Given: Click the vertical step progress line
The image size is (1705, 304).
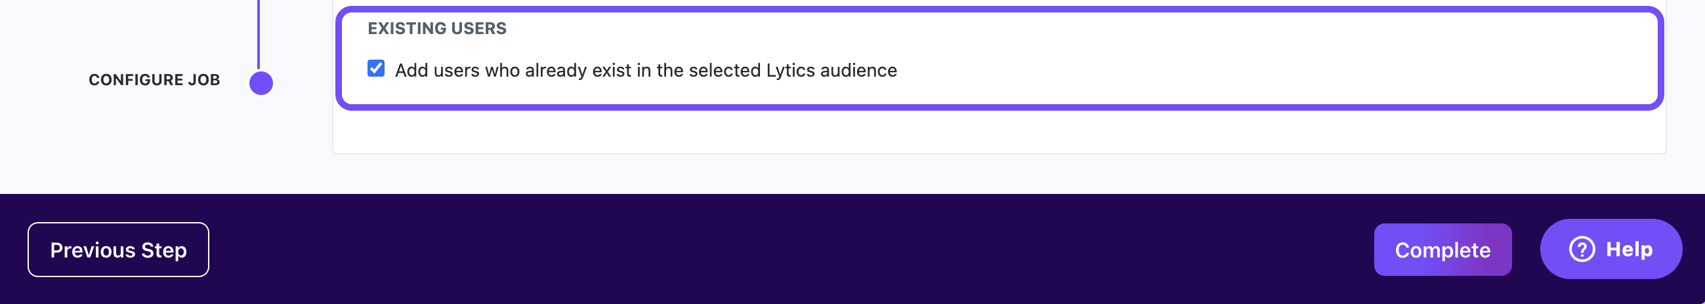Looking at the screenshot, I should [x=258, y=33].
